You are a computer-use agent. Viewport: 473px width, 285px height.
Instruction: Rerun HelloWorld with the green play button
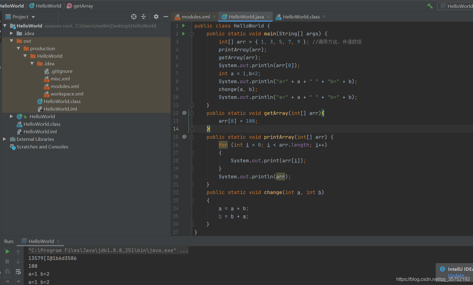(7, 251)
